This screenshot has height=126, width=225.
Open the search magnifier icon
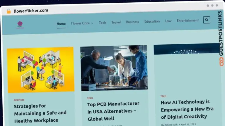pos(207,20)
